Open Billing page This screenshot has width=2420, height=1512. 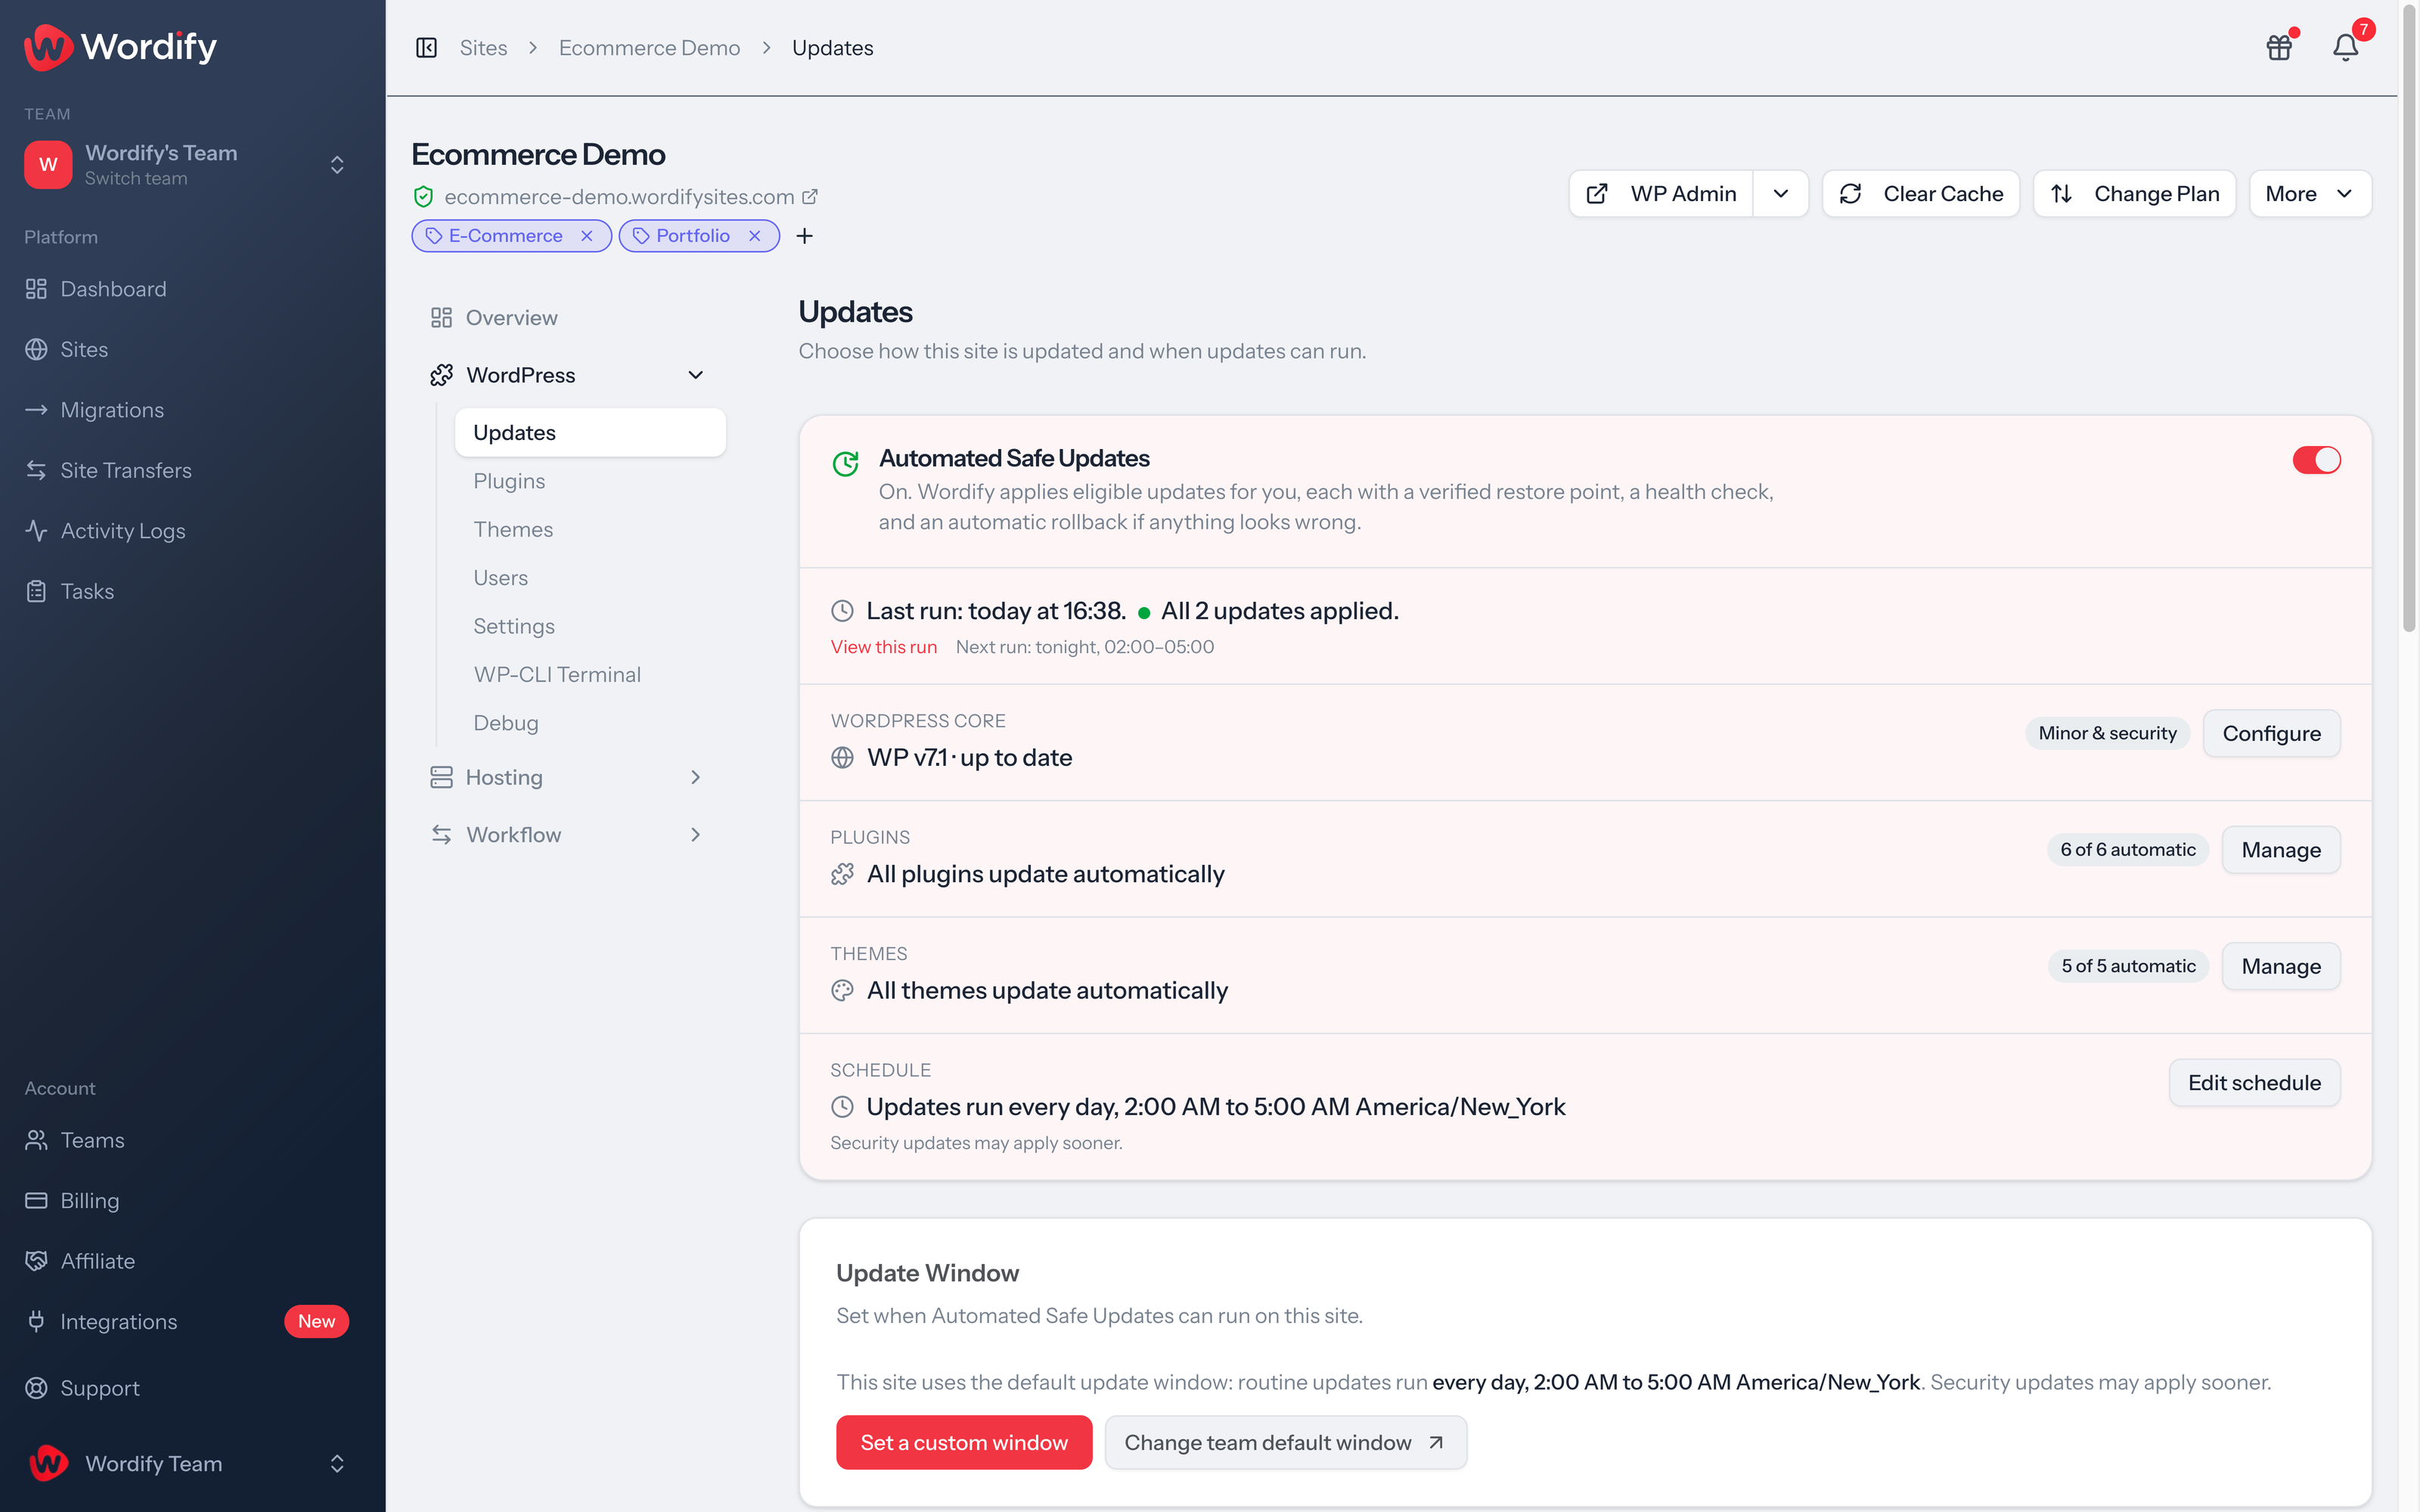[x=193, y=1200]
